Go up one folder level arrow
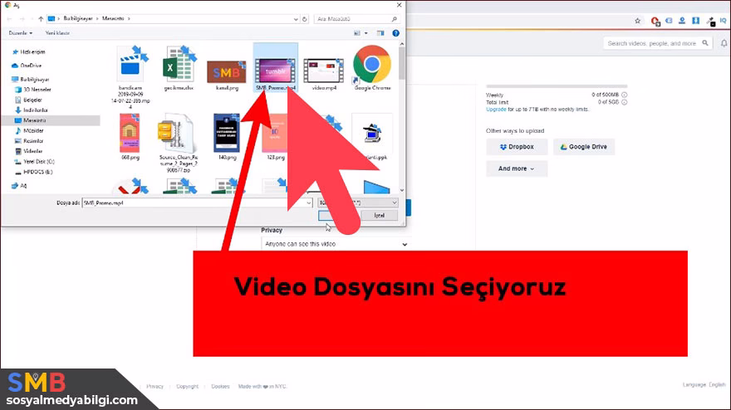This screenshot has height=410, width=731. pos(41,19)
